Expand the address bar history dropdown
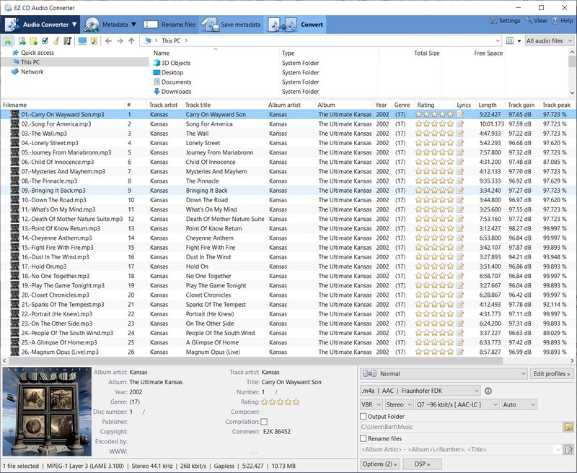Screen dimensions: 577x473 point(498,41)
